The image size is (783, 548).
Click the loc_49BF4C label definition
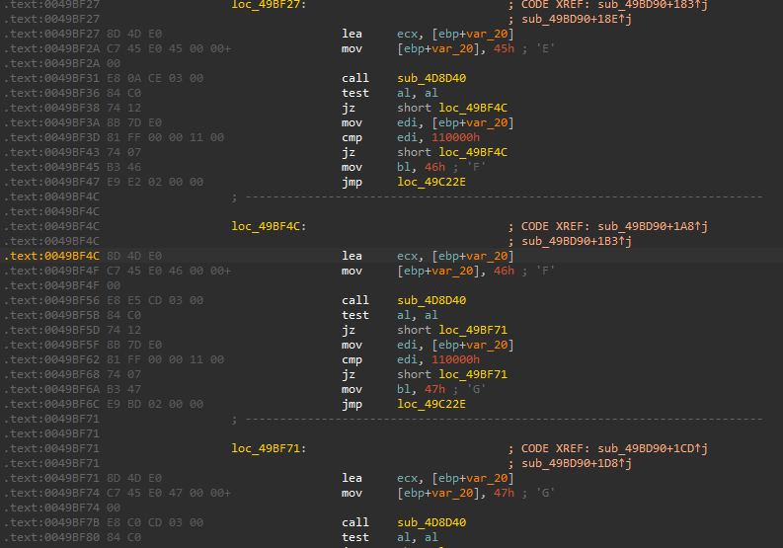[x=268, y=226]
